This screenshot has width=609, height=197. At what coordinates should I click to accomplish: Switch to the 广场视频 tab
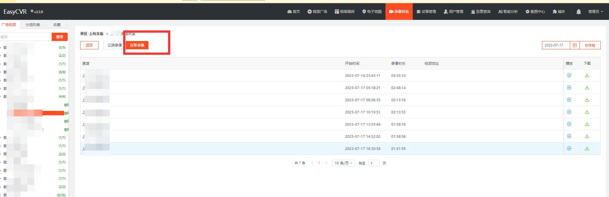tap(9, 25)
